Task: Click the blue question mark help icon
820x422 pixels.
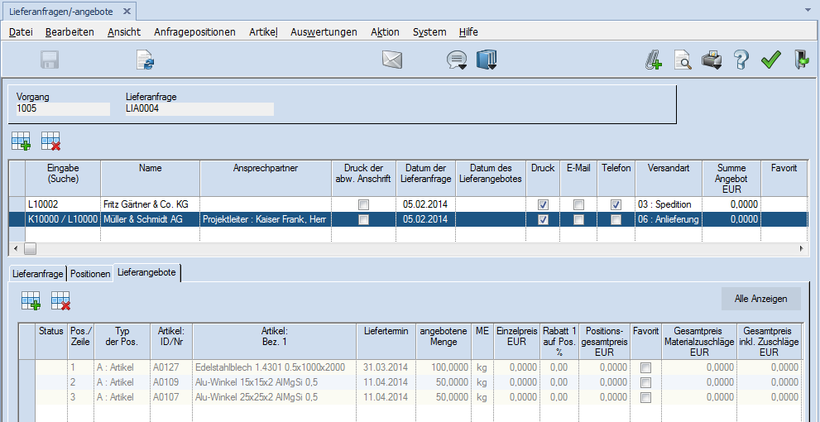Action: click(x=741, y=60)
